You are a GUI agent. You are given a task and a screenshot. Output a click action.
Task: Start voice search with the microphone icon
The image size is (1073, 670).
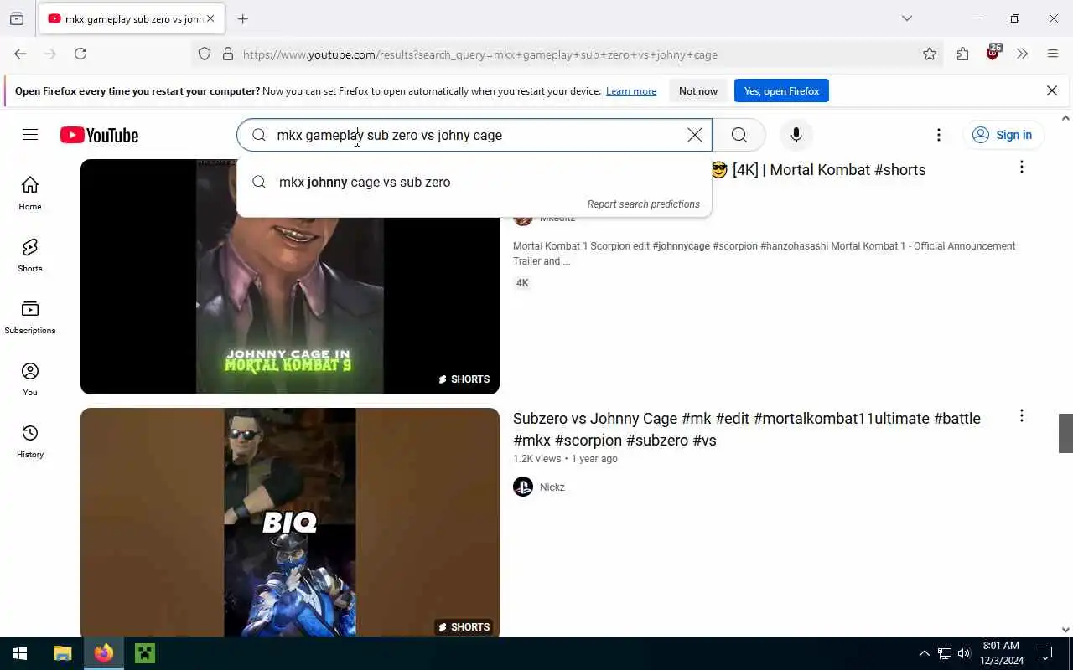[x=796, y=135]
